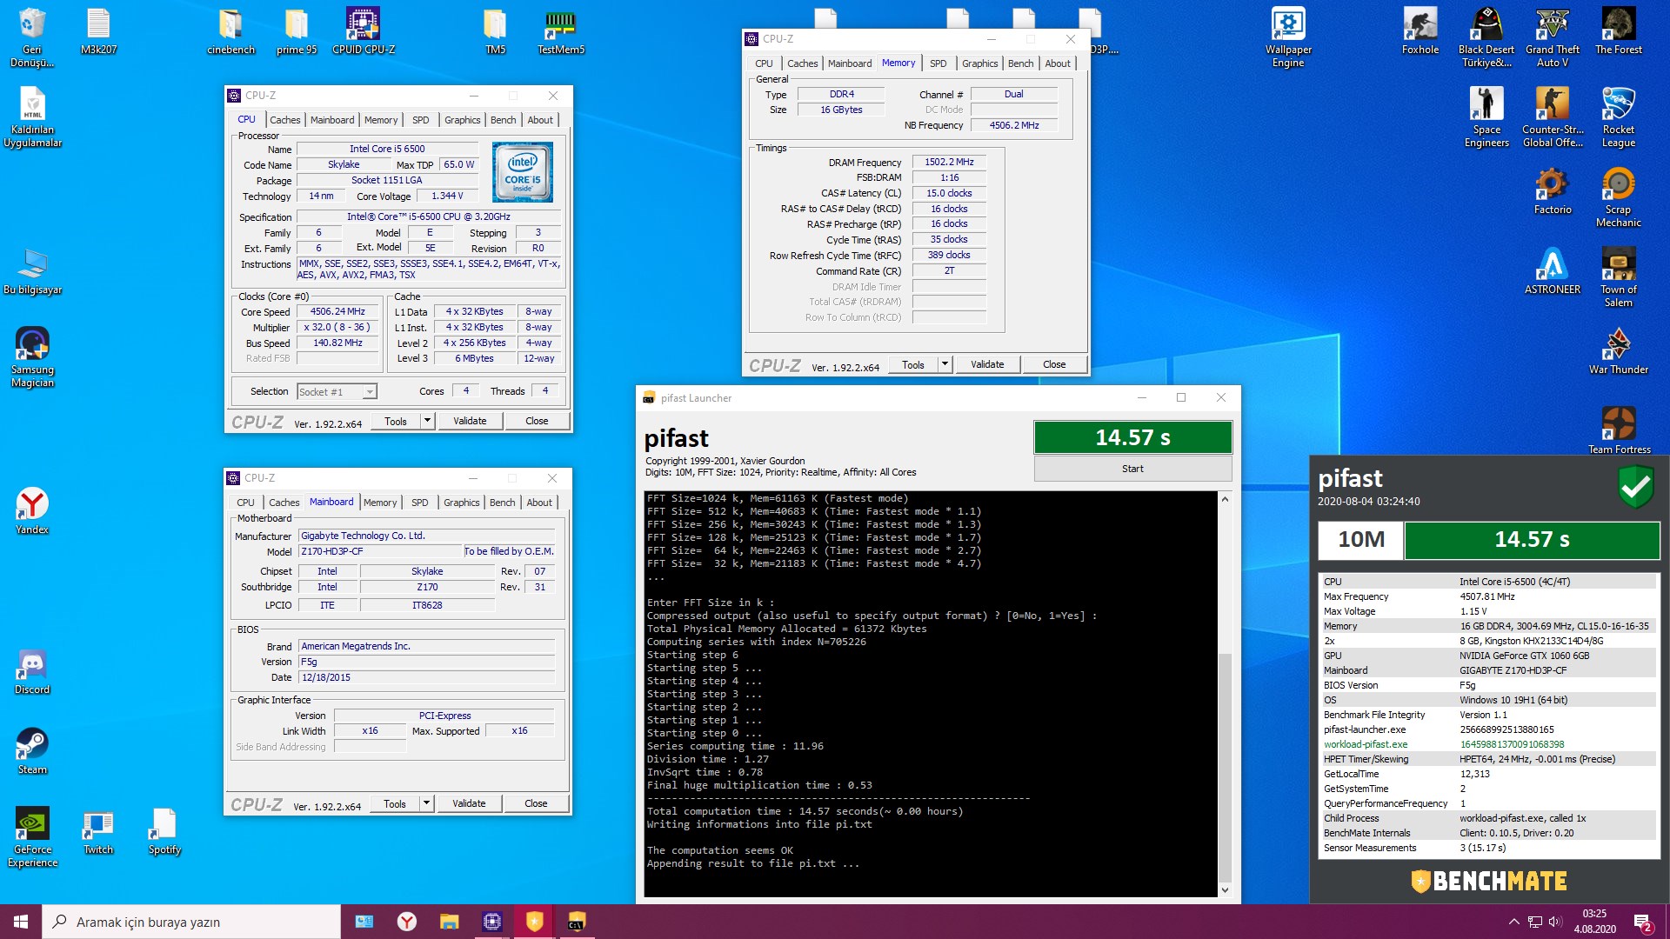Viewport: 1670px width, 939px height.
Task: Open the cinebench desktop folder icon
Action: point(230,31)
